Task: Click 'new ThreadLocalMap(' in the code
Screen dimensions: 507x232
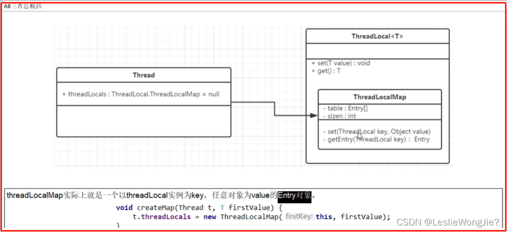Action: coord(243,217)
